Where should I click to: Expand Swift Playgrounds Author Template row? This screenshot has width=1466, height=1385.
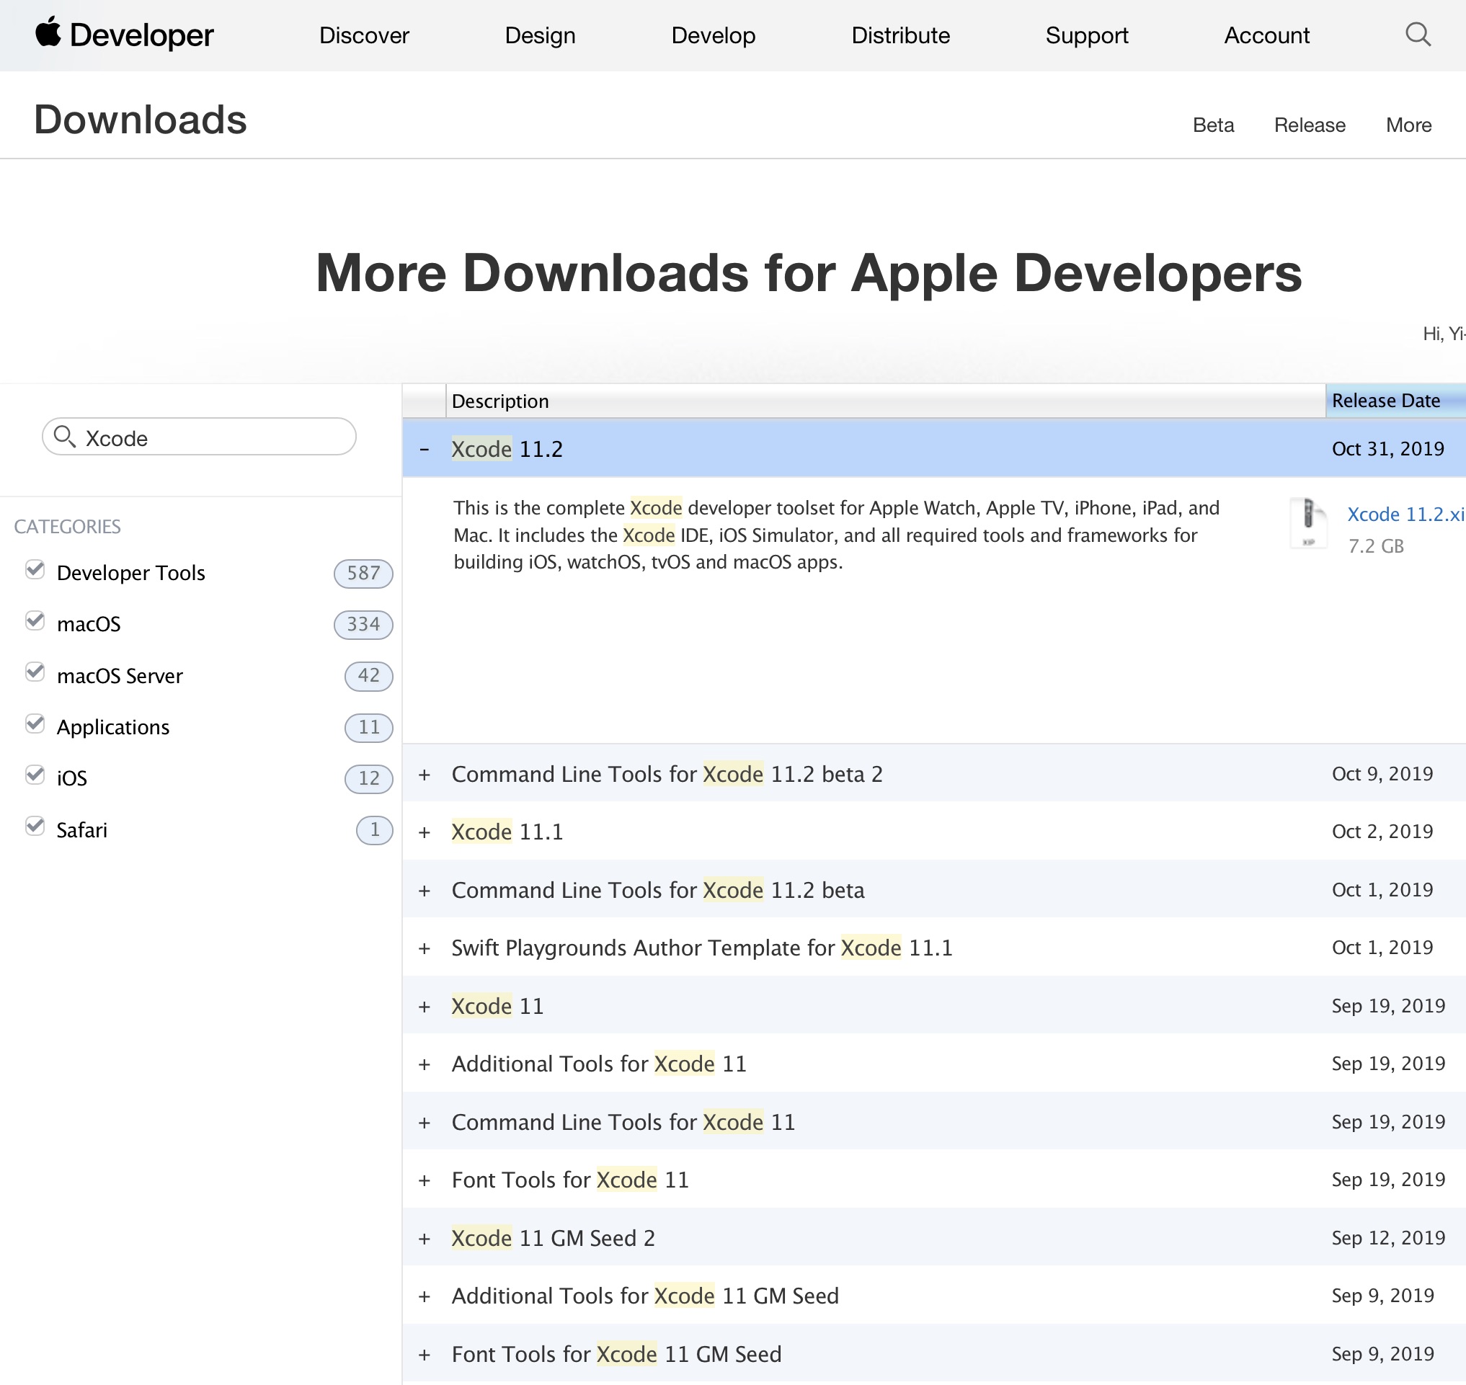[425, 948]
